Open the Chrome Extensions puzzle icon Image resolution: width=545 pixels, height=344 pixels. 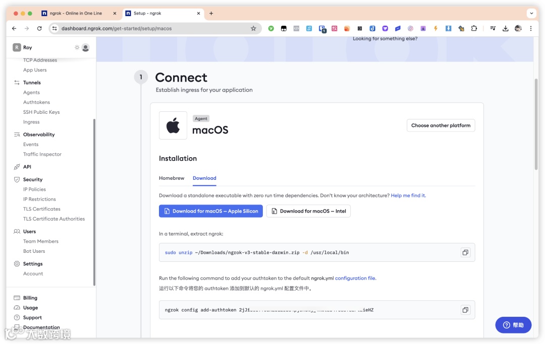474,29
